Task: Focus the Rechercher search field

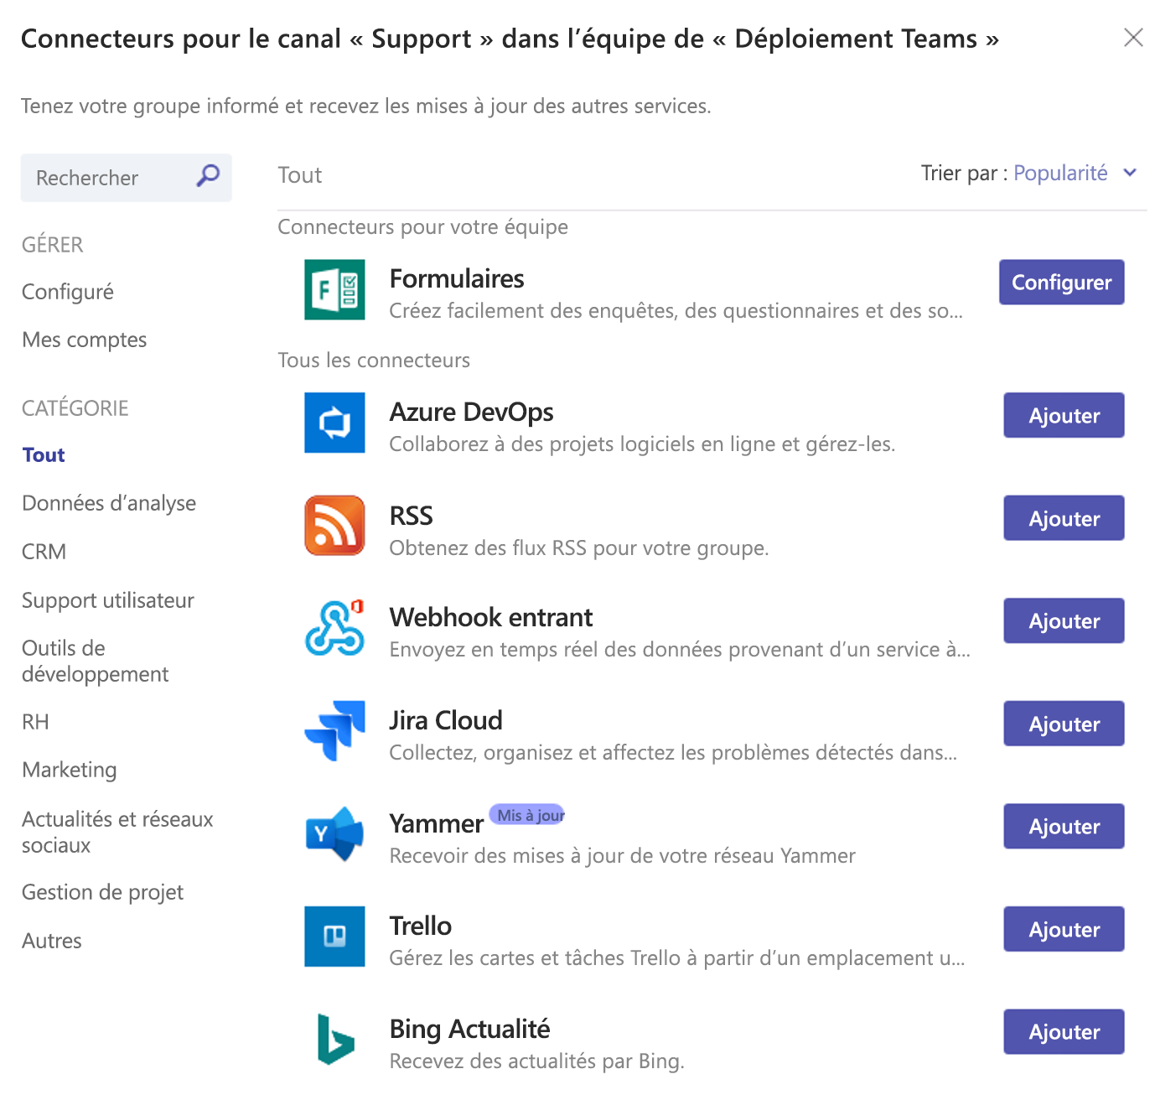Action: [127, 178]
